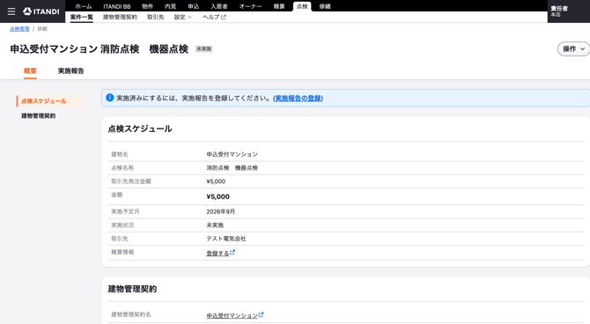The image size is (590, 324).
Task: Open the hamburger menu icon
Action: pos(11,11)
